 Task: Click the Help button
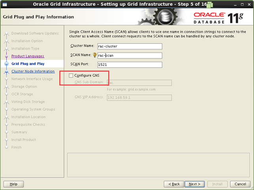tap(13, 184)
